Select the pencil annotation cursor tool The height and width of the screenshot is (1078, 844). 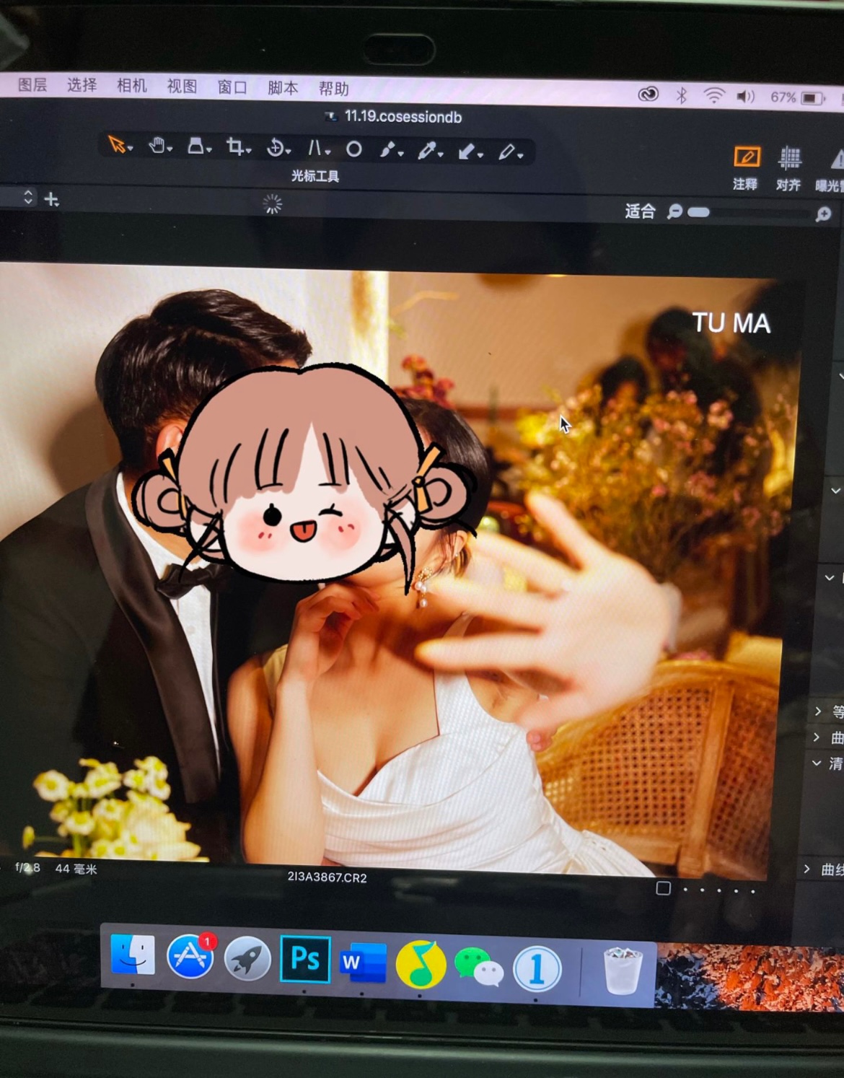pos(507,152)
